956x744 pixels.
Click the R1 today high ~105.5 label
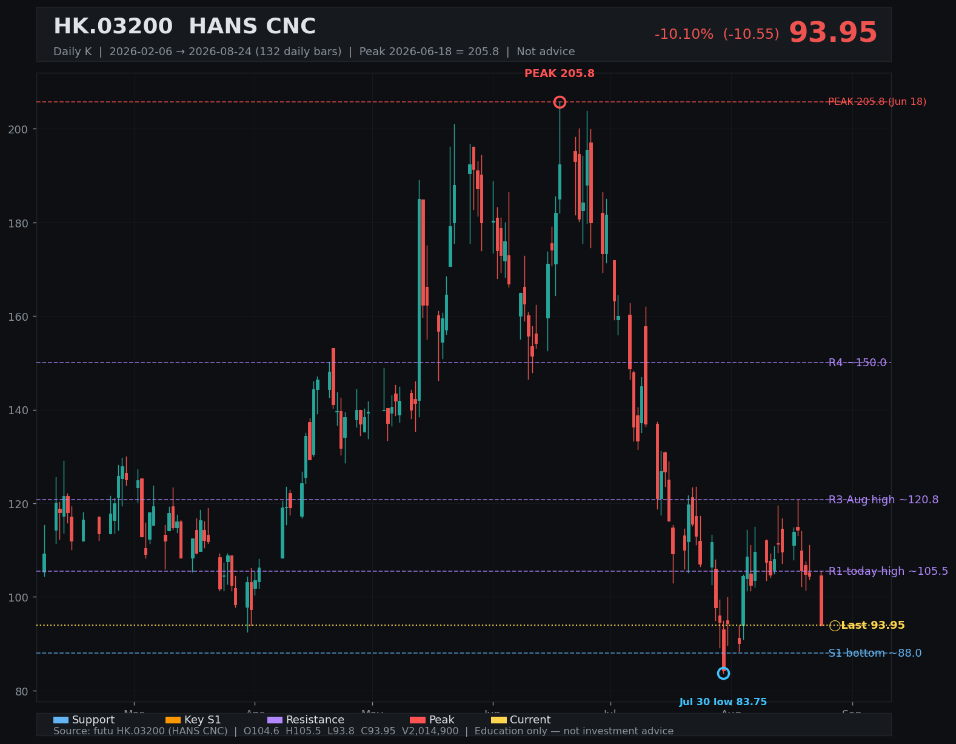888,571
